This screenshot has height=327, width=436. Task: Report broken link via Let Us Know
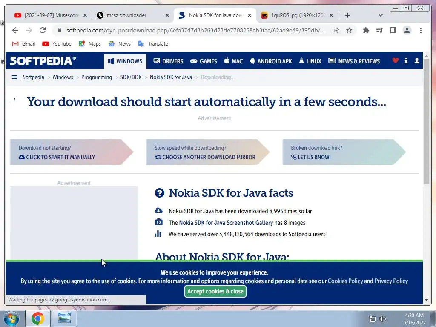pyautogui.click(x=344, y=152)
